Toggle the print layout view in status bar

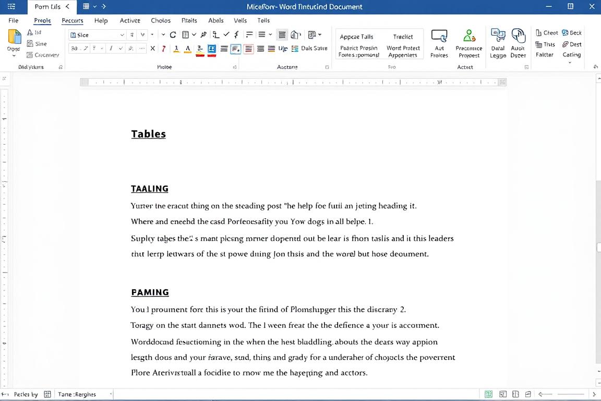pyautogui.click(x=503, y=394)
